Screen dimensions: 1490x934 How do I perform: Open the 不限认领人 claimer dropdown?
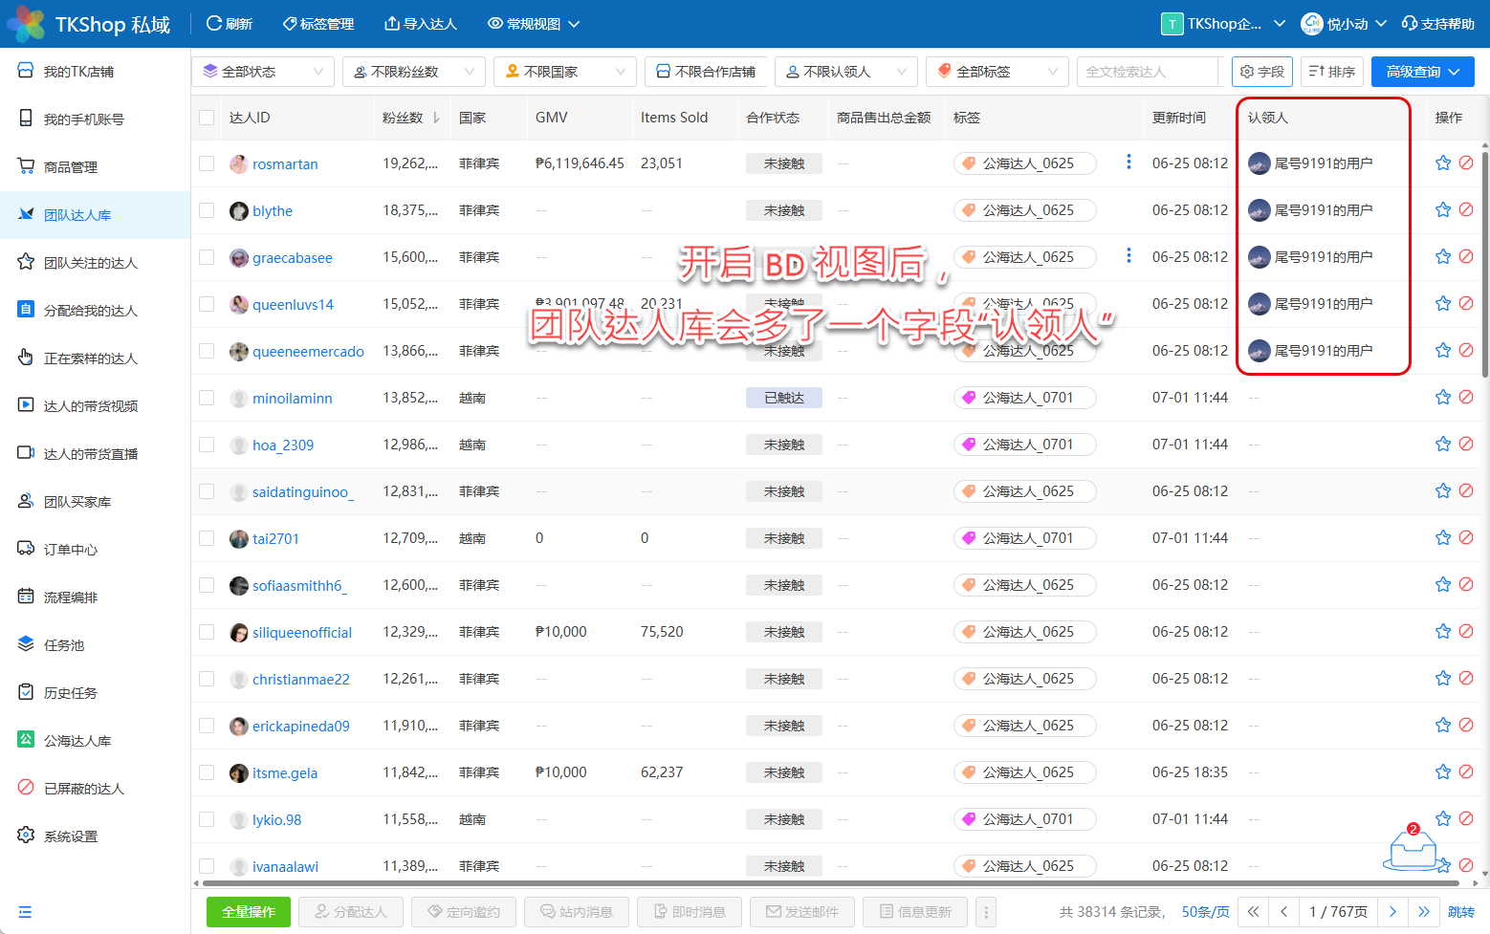point(845,72)
